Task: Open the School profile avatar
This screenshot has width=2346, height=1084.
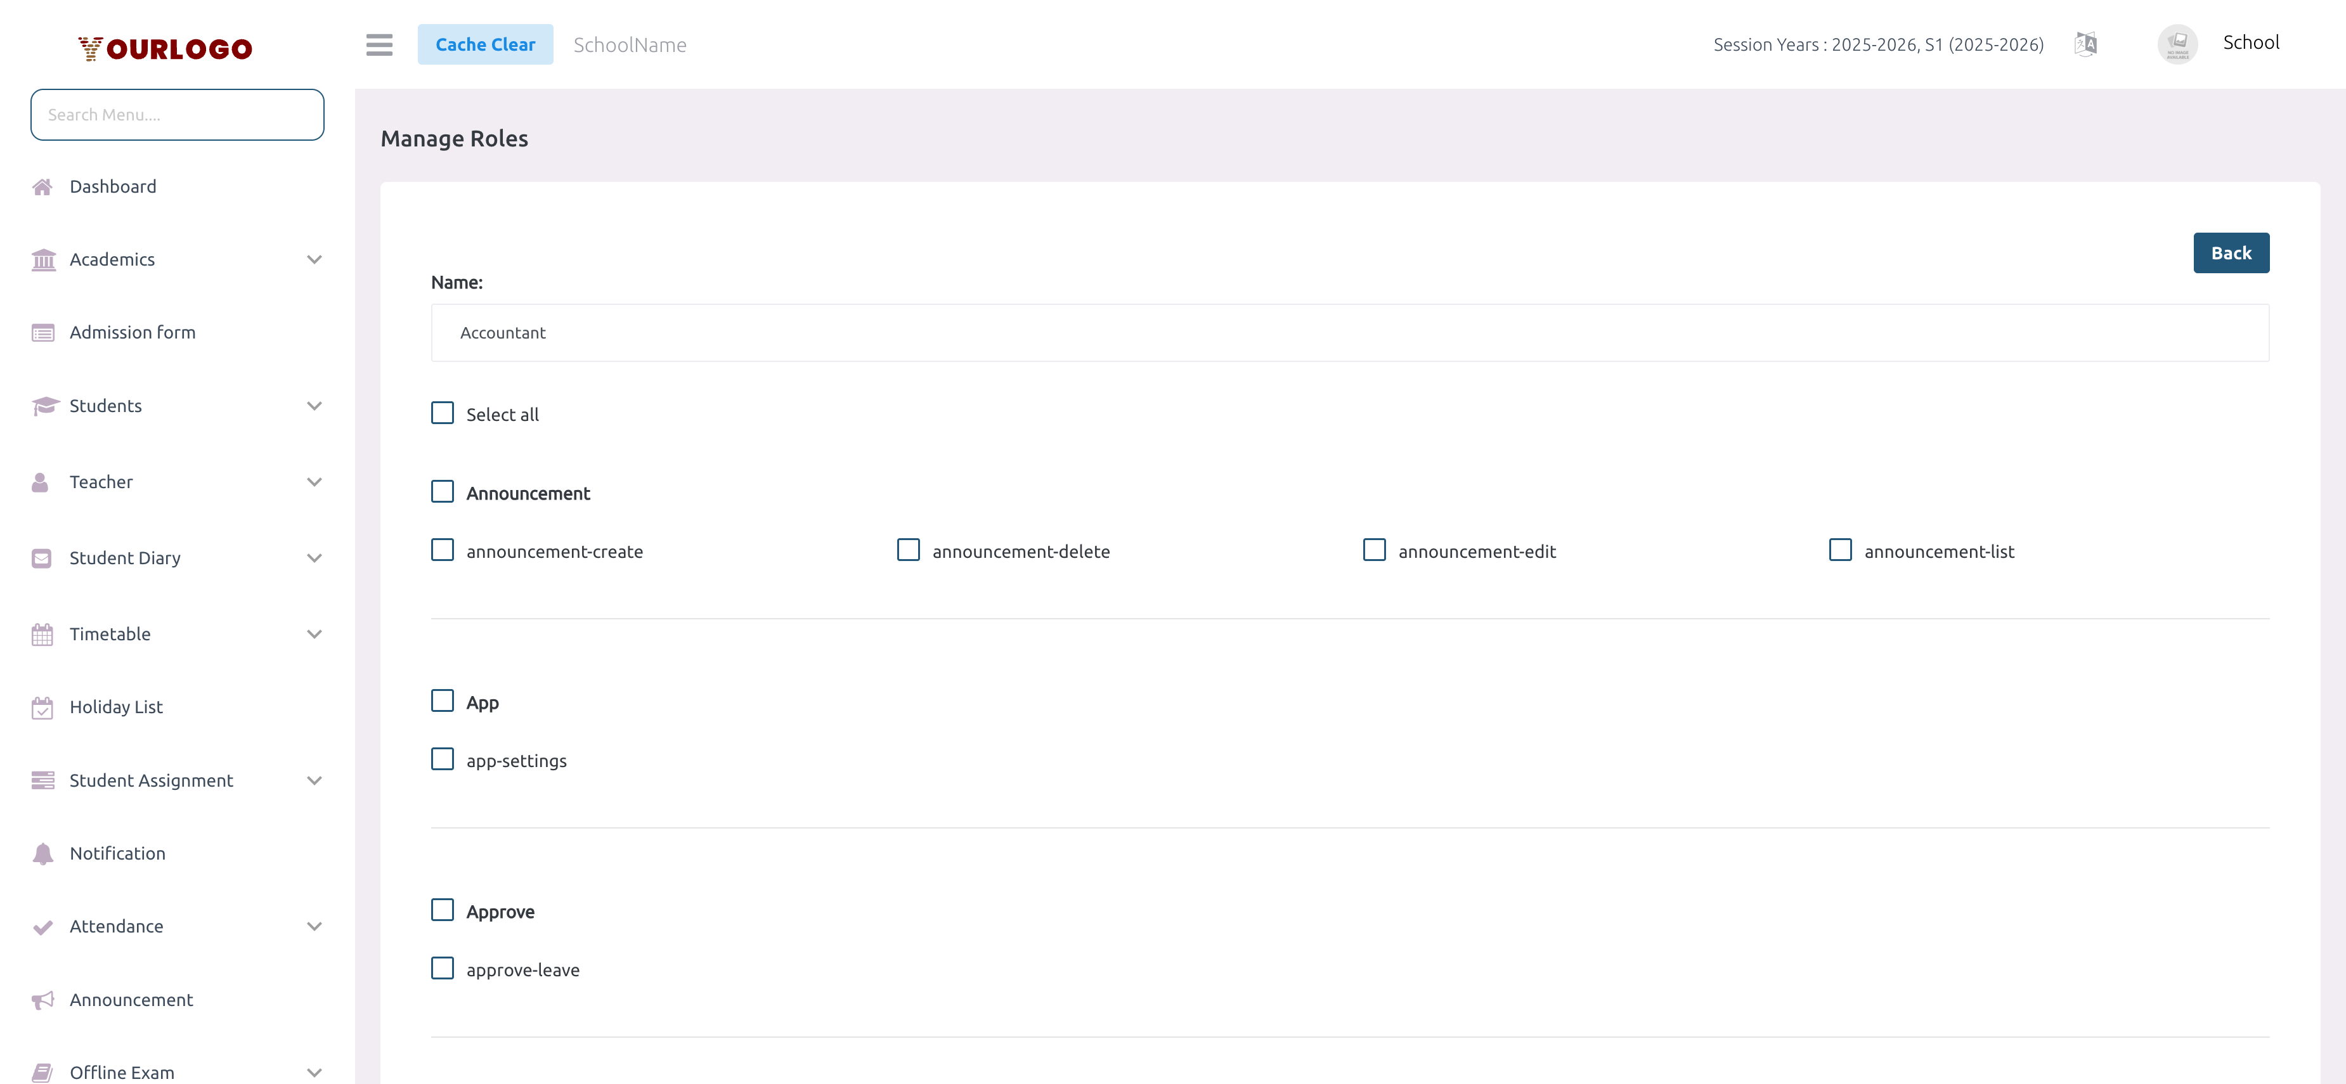Action: tap(2177, 44)
